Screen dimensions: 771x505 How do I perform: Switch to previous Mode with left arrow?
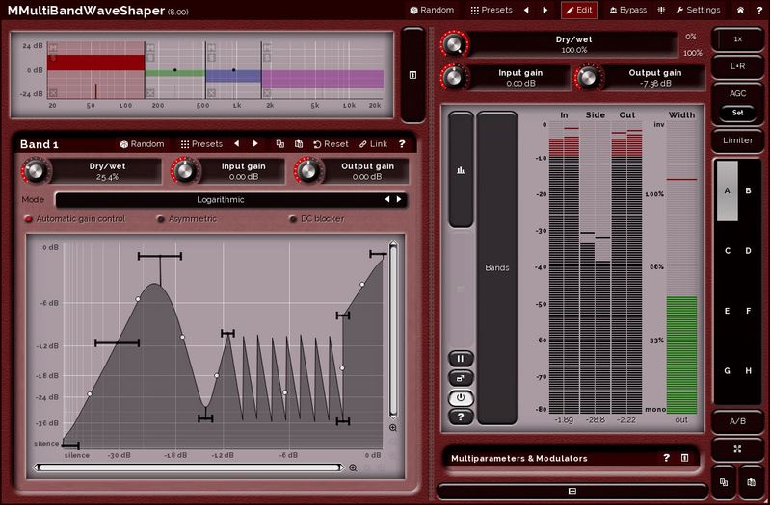tap(387, 199)
